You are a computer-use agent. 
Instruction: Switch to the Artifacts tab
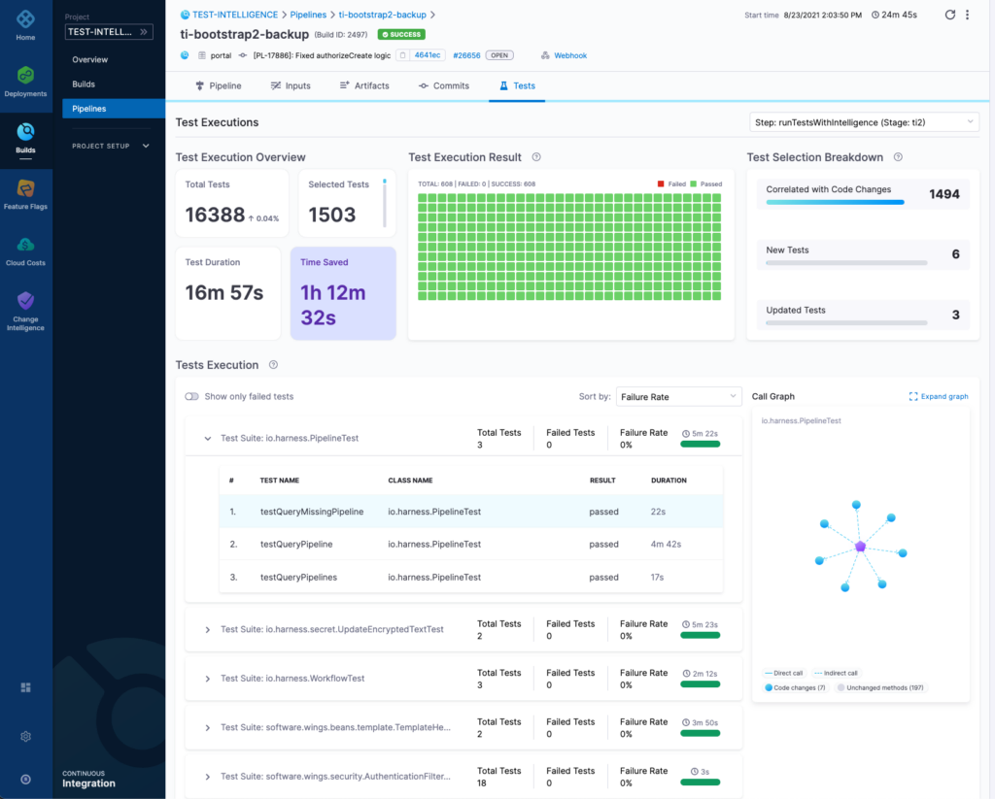point(364,85)
